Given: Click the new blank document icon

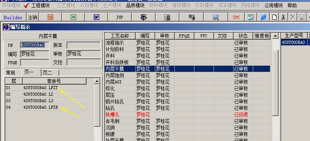Looking at the screenshot, I should coord(274,17).
